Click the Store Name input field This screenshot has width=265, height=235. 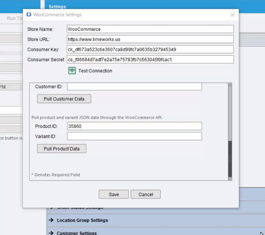(150, 29)
